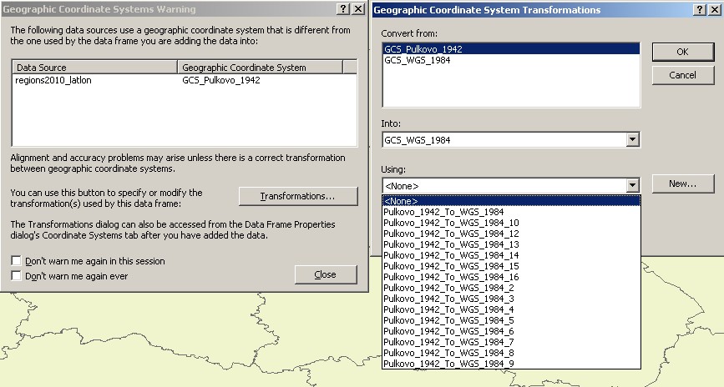Select Pulkovo_1942_To_WGS_1984_7 option

511,342
